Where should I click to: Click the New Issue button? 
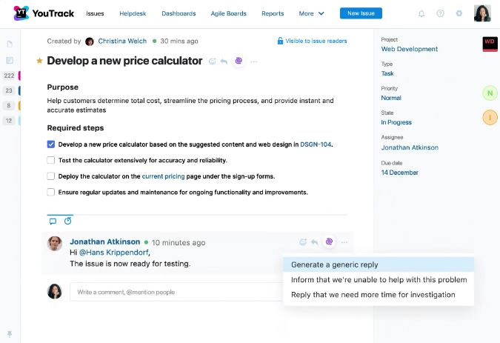point(361,13)
